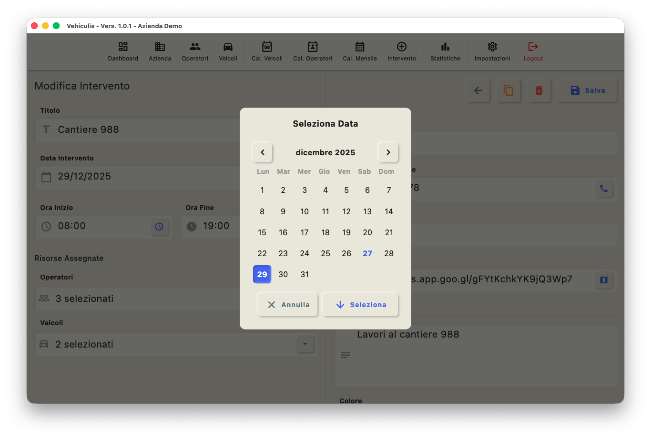Open the Dashboard view
Screen dimensions: 651x439
pos(123,51)
